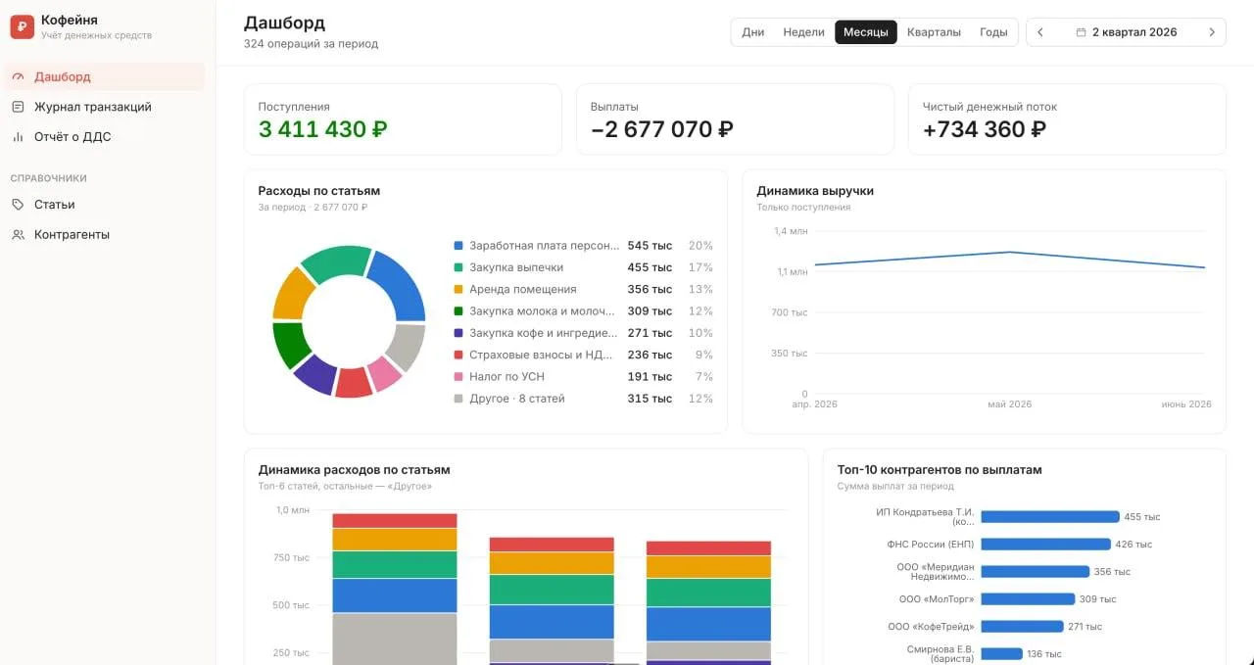Click the Другое · 8 статей label
This screenshot has width=1254, height=665.
(x=517, y=399)
